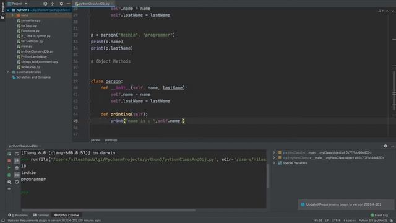
Task: Open console settings wrench-gear icon
Action: pyautogui.click(x=9, y=181)
